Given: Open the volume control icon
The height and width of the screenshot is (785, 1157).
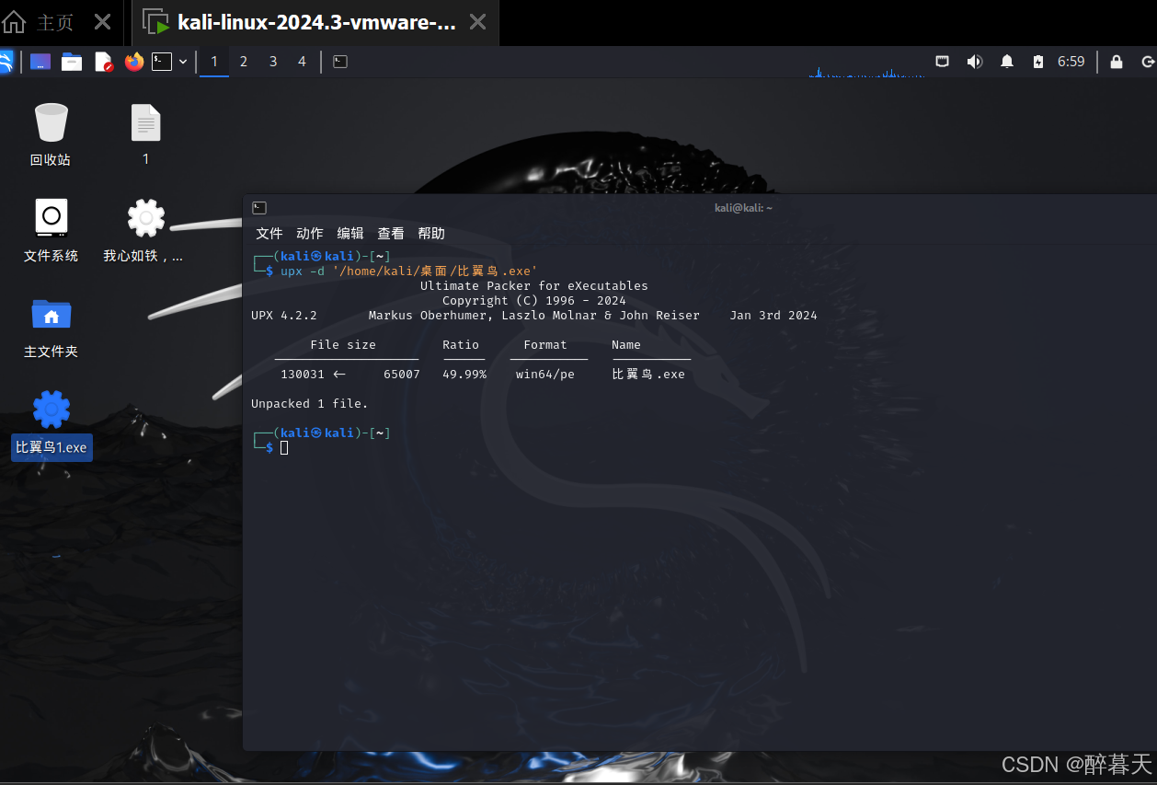Looking at the screenshot, I should tap(975, 62).
